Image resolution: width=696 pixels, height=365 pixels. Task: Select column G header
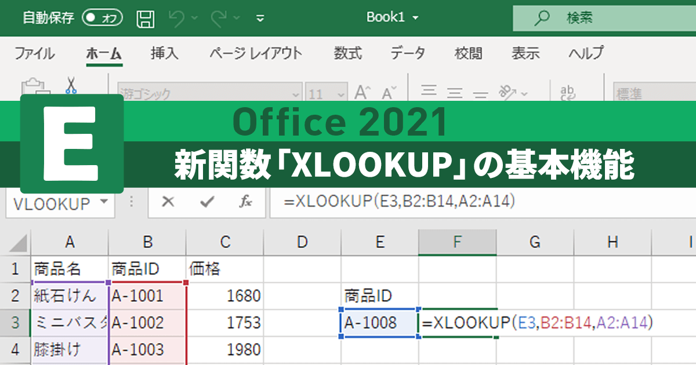pyautogui.click(x=535, y=242)
